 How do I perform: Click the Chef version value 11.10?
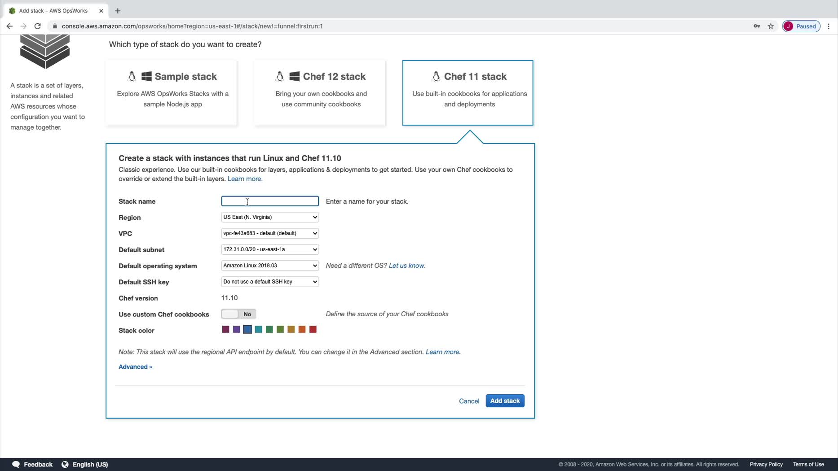[229, 298]
